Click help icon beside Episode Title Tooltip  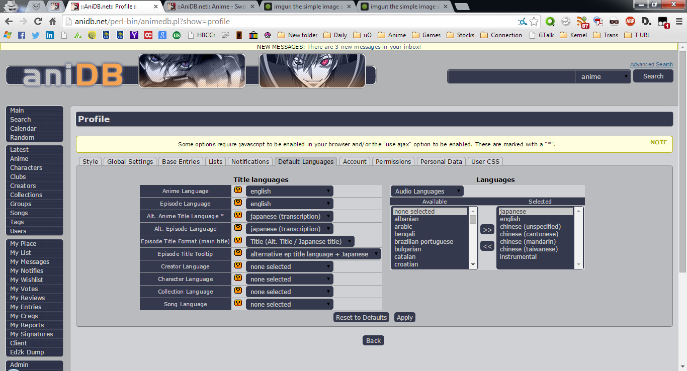(x=238, y=253)
